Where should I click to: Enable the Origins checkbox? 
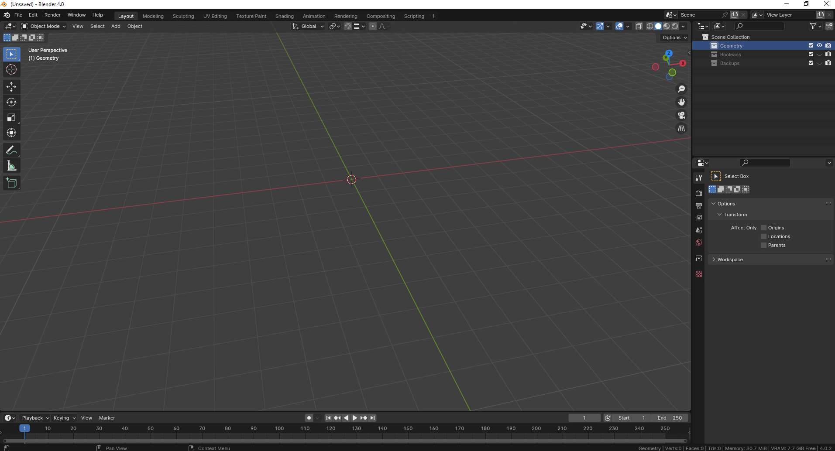point(764,228)
